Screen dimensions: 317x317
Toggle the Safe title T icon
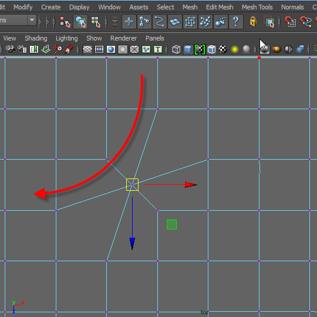pyautogui.click(x=158, y=49)
